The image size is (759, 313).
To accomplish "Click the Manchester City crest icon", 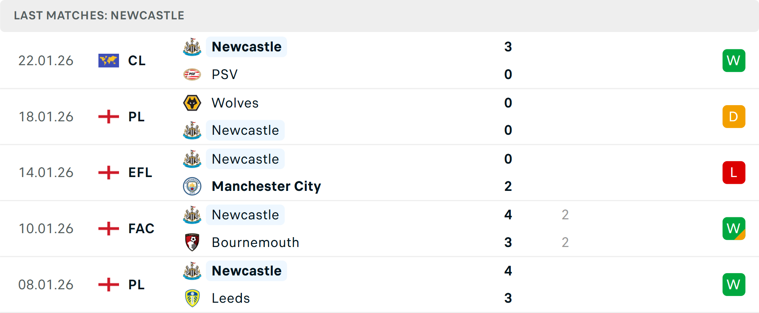I will click(x=192, y=186).
